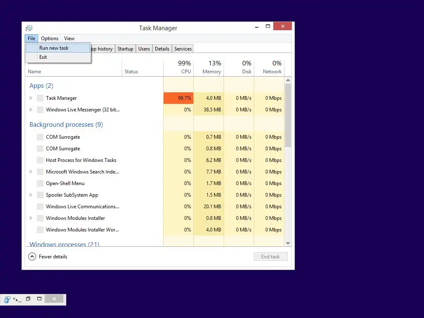Open the View menu
The height and width of the screenshot is (318, 424).
coord(69,39)
